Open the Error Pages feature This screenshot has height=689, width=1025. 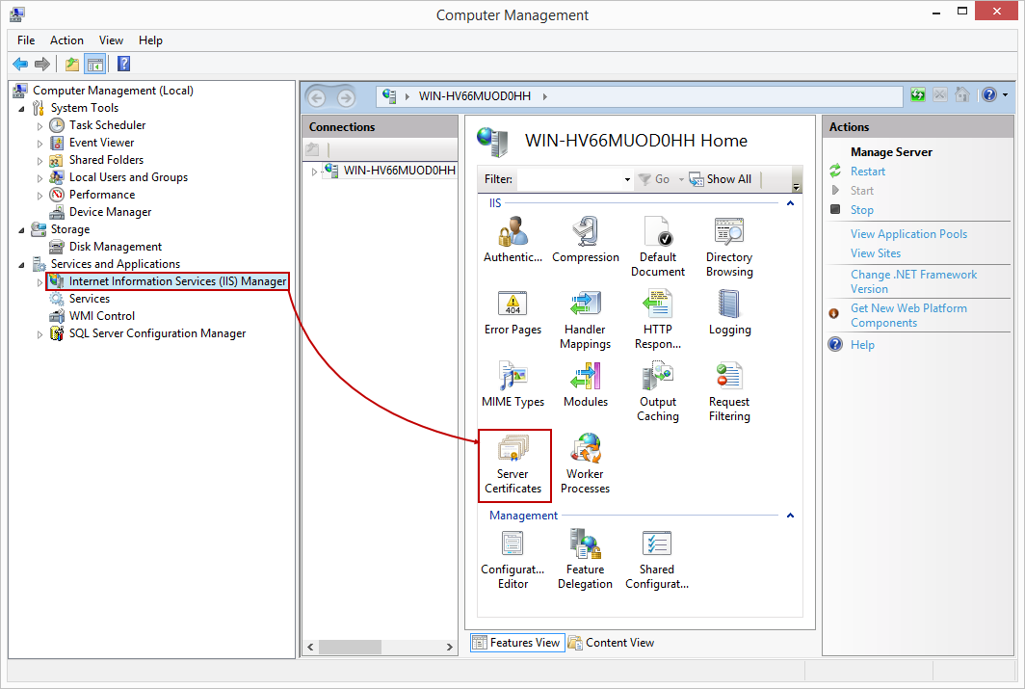513,312
